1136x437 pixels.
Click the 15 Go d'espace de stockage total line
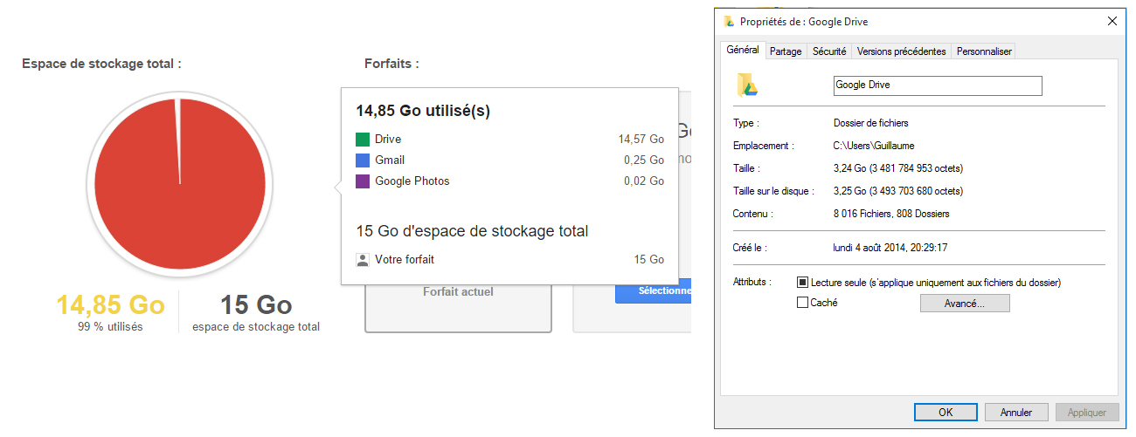pyautogui.click(x=472, y=231)
